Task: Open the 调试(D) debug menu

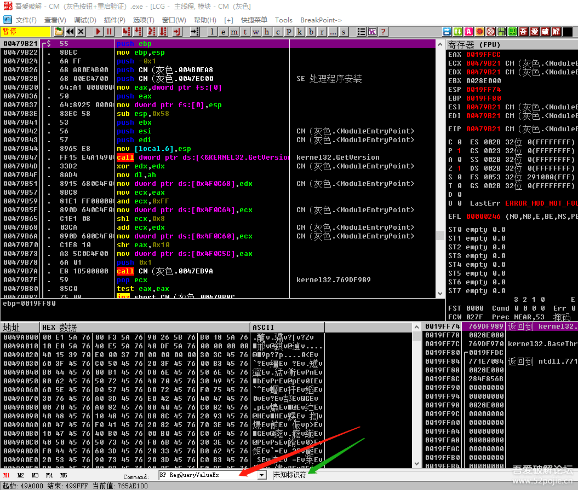Action: 85,20
